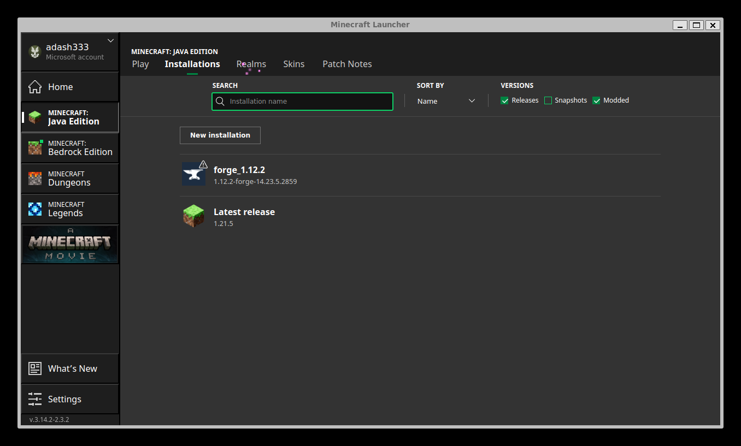Click the Installation name search field
Image resolution: width=741 pixels, height=446 pixels.
(x=302, y=102)
